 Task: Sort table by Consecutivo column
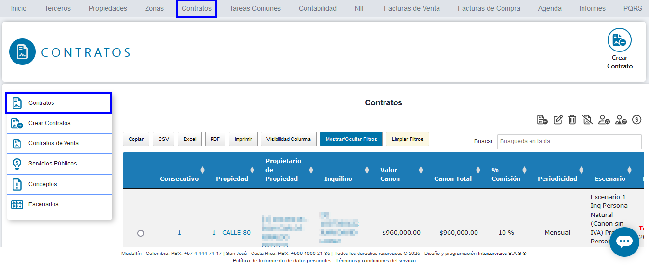[202, 170]
